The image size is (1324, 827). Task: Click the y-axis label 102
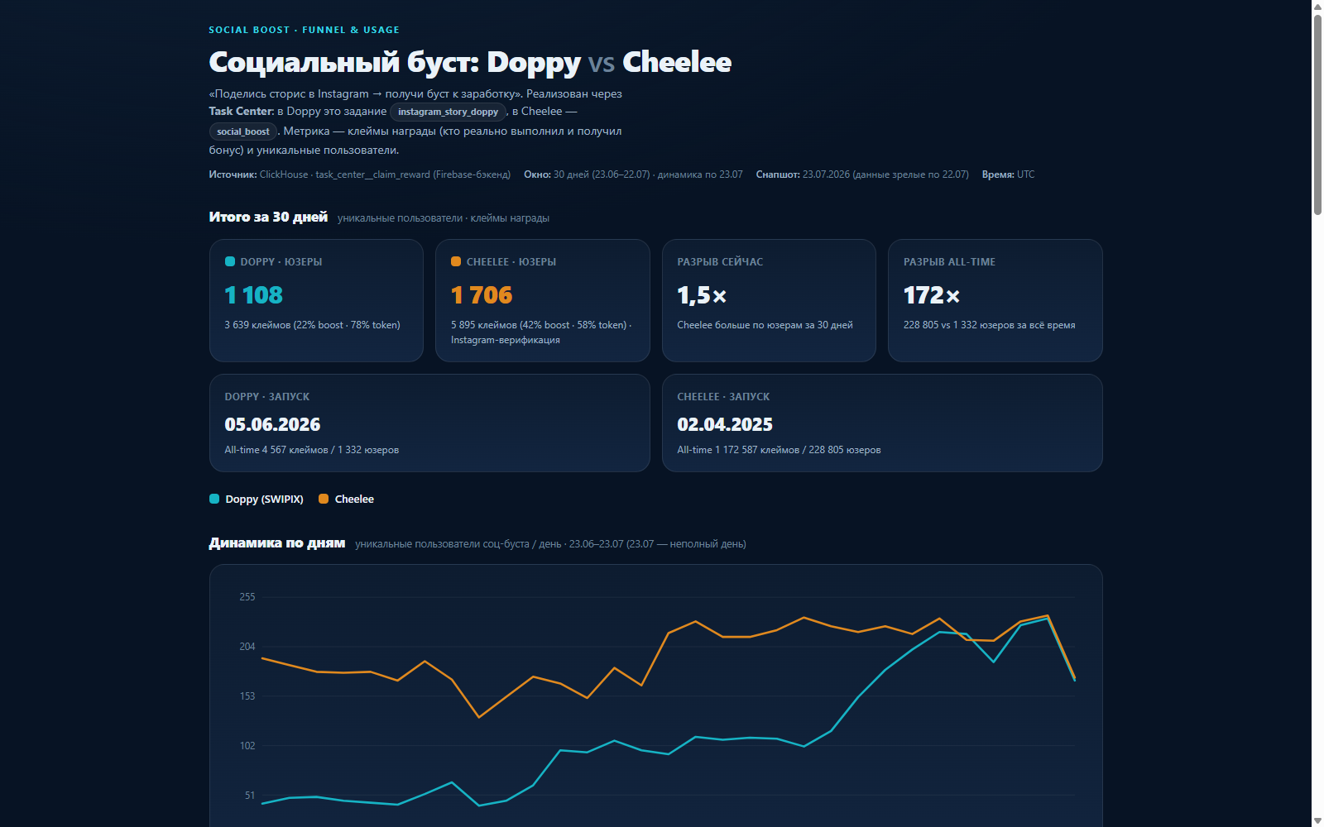click(247, 746)
